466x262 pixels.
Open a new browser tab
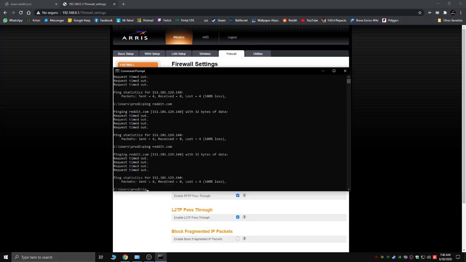click(123, 4)
